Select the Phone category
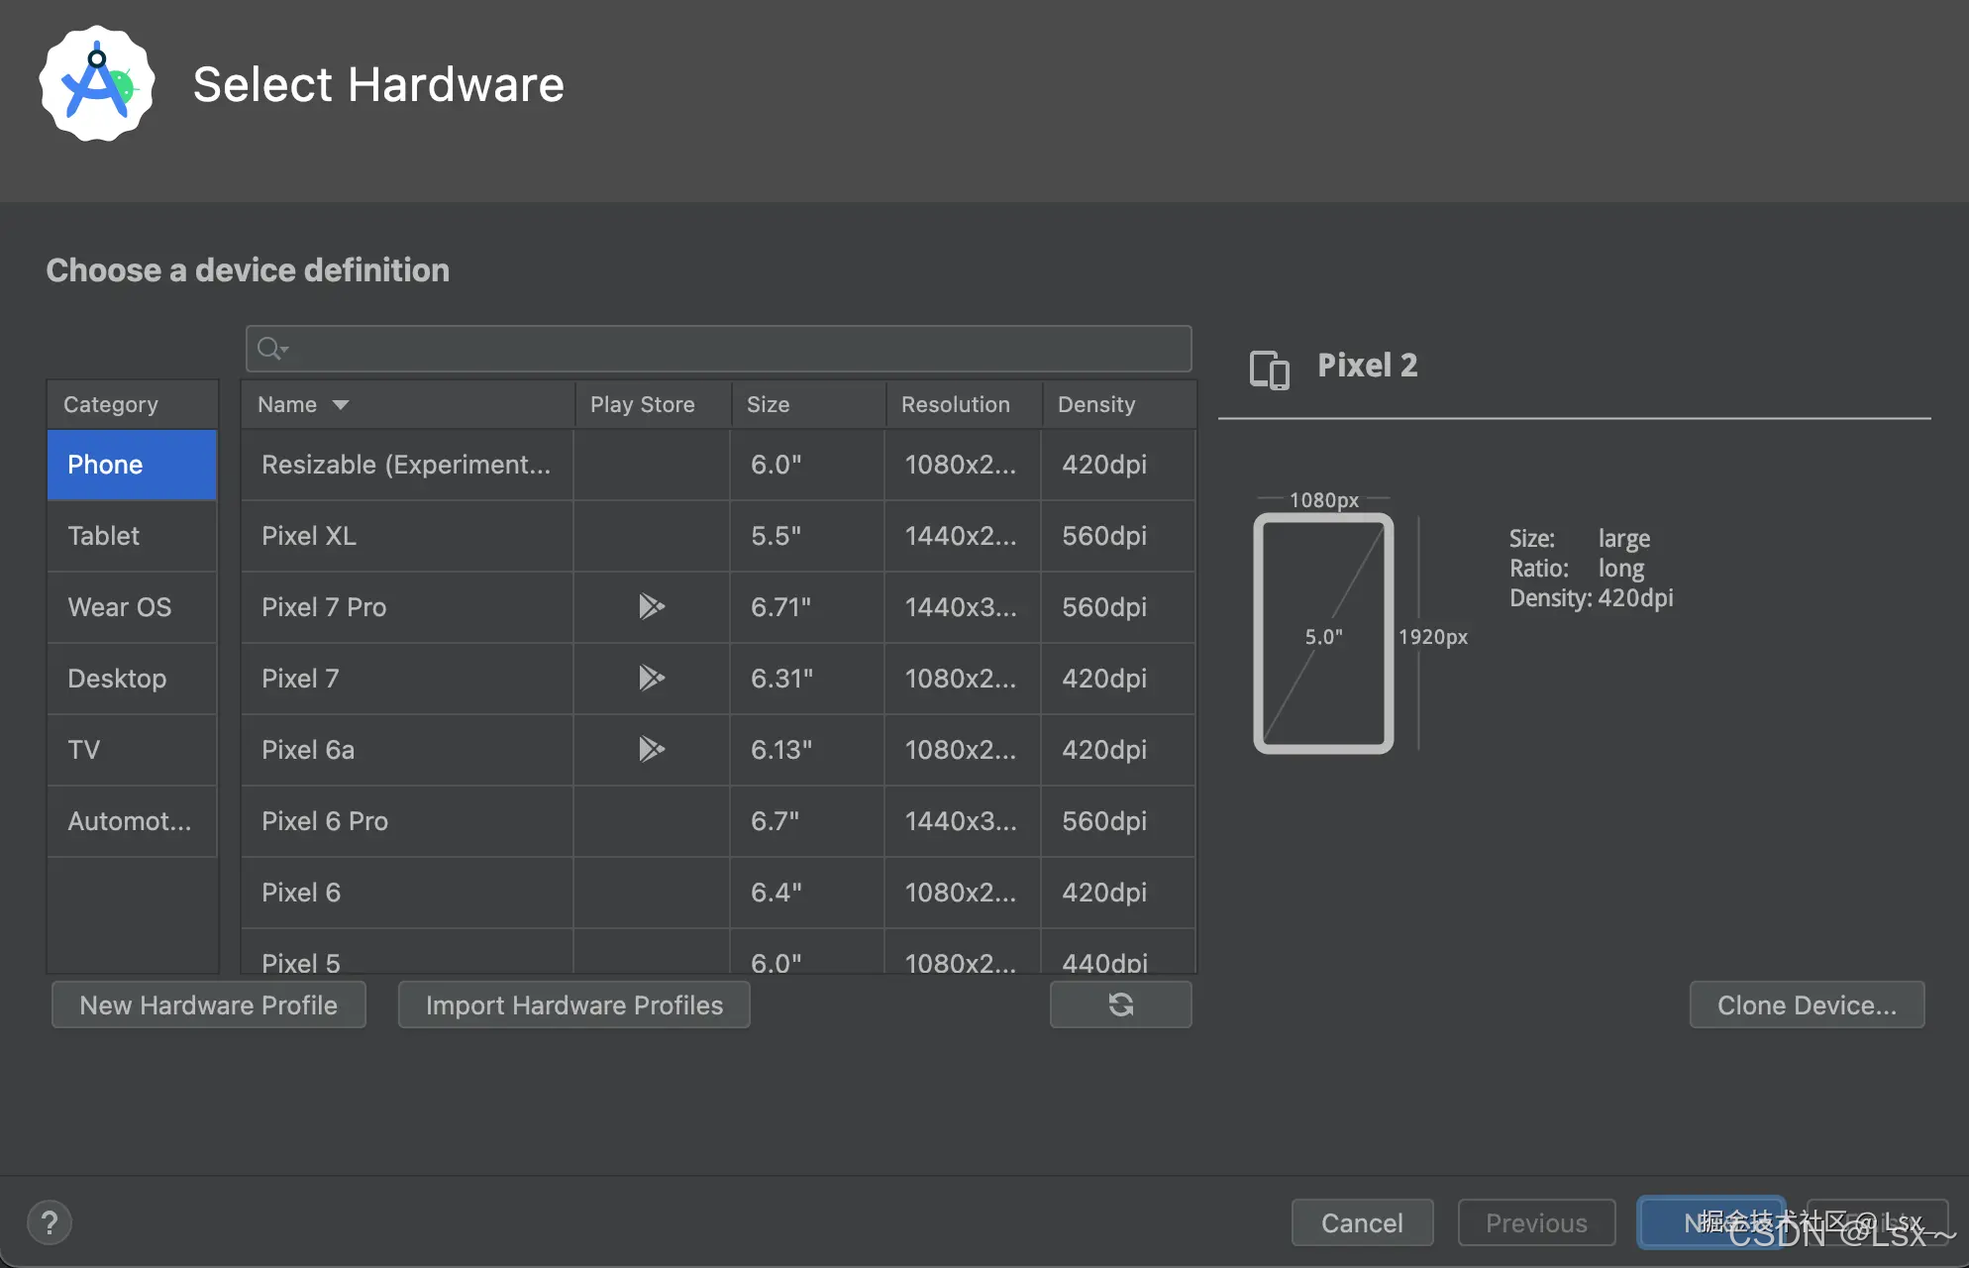The height and width of the screenshot is (1268, 1969). click(132, 465)
